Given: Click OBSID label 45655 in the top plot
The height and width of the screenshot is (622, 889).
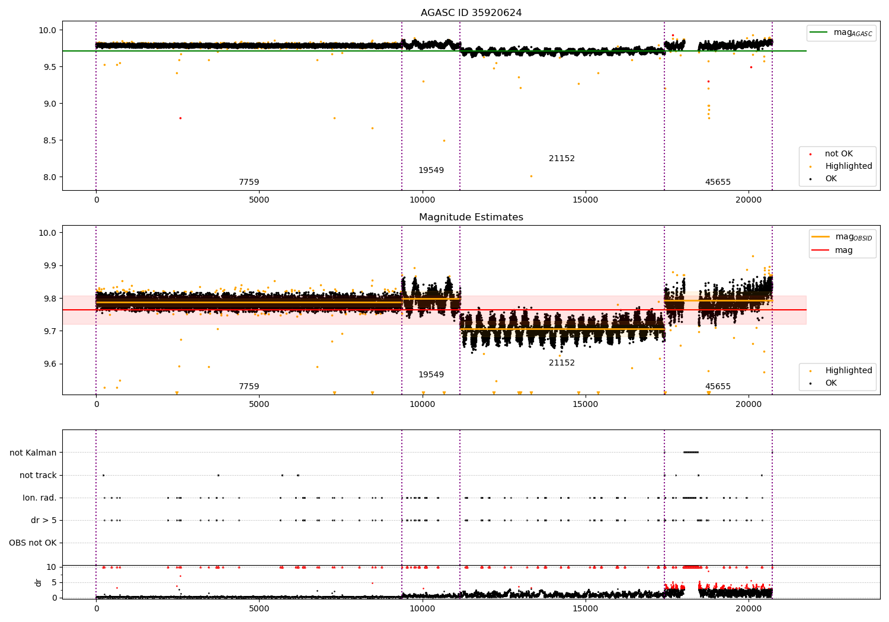Looking at the screenshot, I should pyautogui.click(x=718, y=182).
